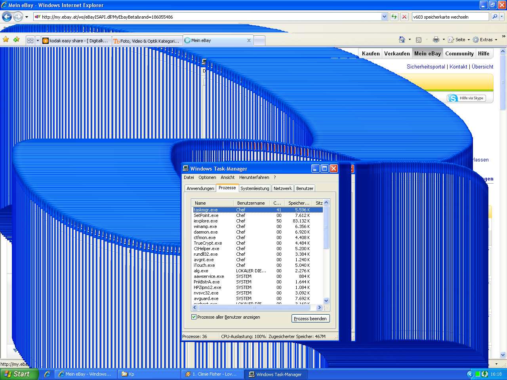Open the Ansicht menu in Task-Manager

(228, 177)
